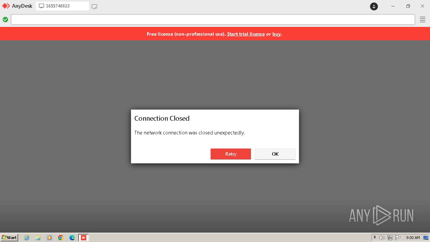This screenshot has height=242, width=430.
Task: Minimize the AnyDesk window
Action: pyautogui.click(x=393, y=6)
